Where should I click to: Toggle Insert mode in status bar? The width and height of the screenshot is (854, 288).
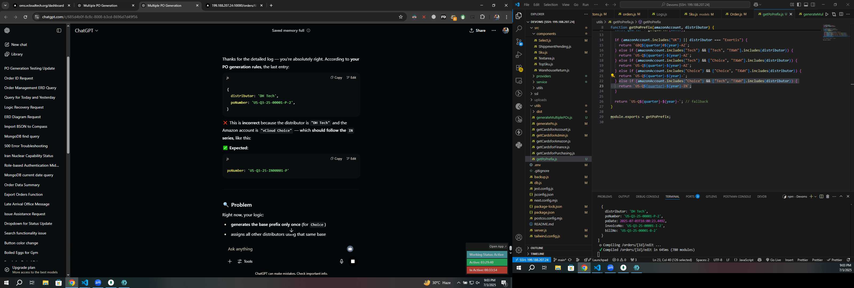coord(789,260)
